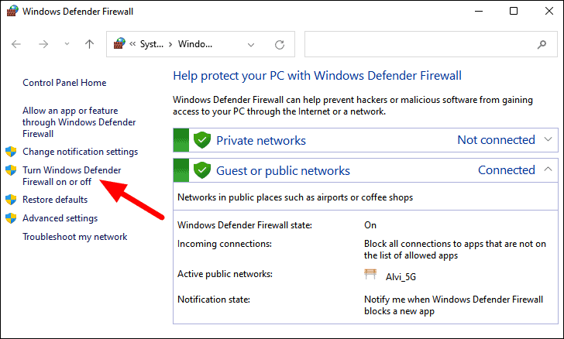Viewport: 564px width, 339px height.
Task: Click 'Not connected' status text
Action: (496, 140)
